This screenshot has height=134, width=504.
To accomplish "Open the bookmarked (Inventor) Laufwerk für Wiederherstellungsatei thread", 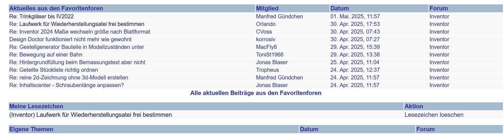I will point(91,115).
